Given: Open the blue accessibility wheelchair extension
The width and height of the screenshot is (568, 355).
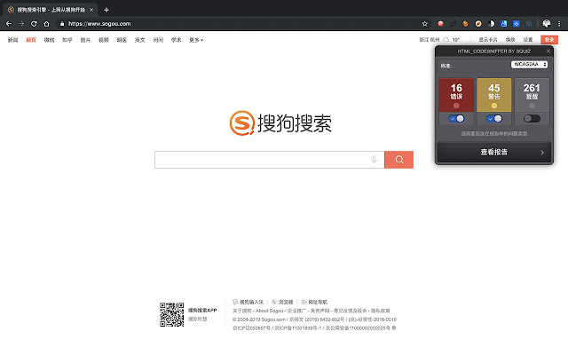Looking at the screenshot, I should pyautogui.click(x=503, y=24).
